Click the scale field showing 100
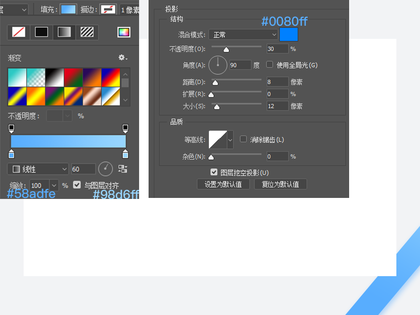Screen dimensions: 420x315 (40, 185)
